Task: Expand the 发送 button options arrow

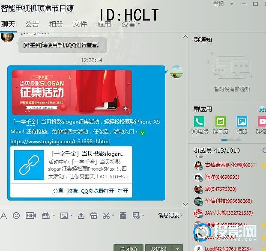Action: pyautogui.click(x=177, y=248)
